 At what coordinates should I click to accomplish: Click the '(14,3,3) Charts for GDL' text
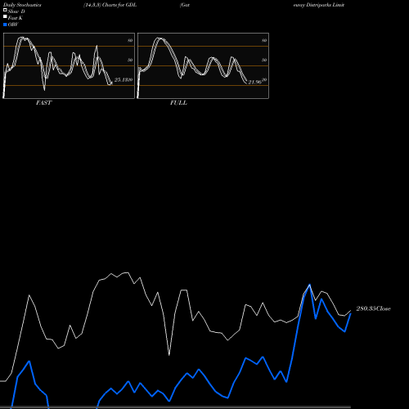pyautogui.click(x=110, y=5)
